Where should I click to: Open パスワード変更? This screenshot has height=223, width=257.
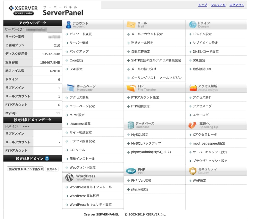click(x=81, y=34)
